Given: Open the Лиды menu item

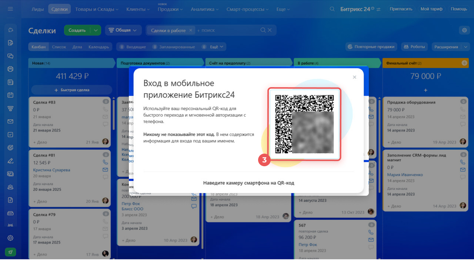Looking at the screenshot, I should point(38,9).
